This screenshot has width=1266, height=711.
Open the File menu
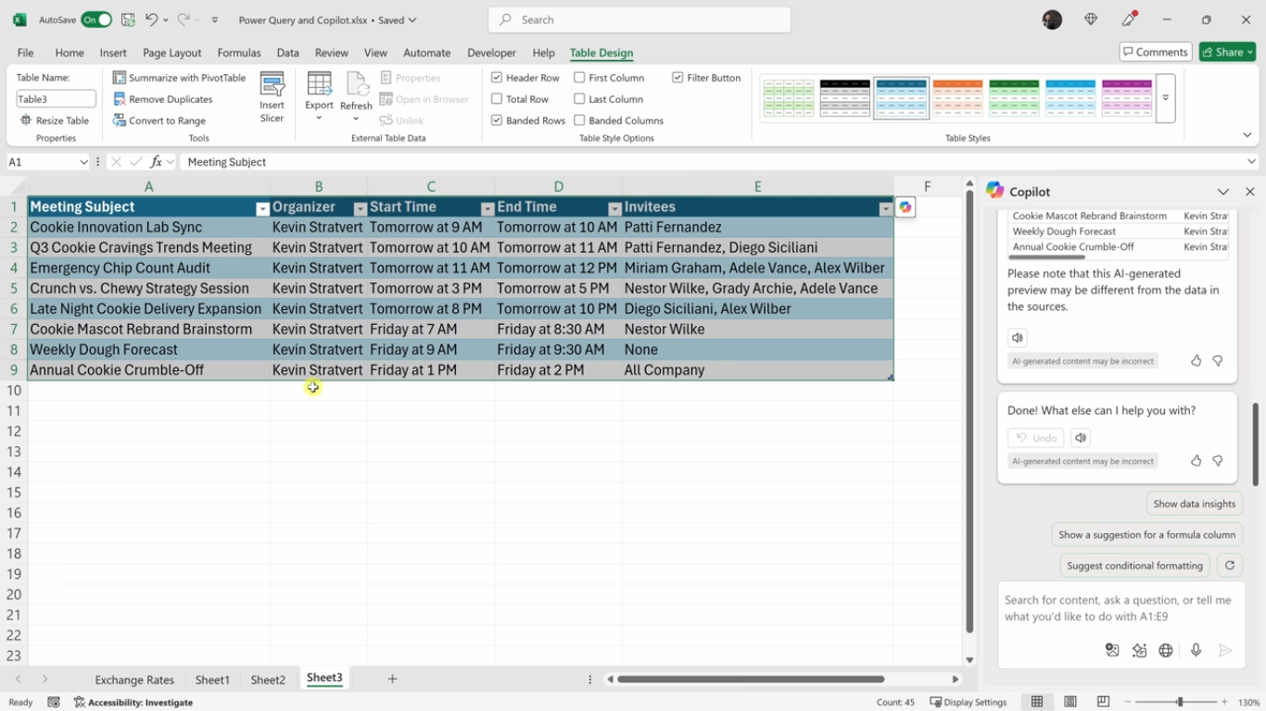[x=25, y=53]
